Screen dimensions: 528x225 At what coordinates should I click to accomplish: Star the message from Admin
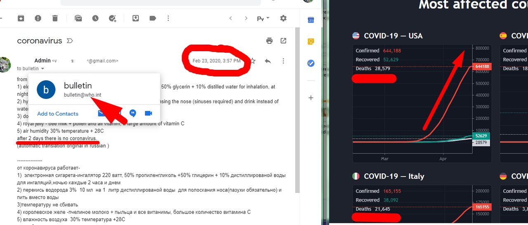point(253,61)
